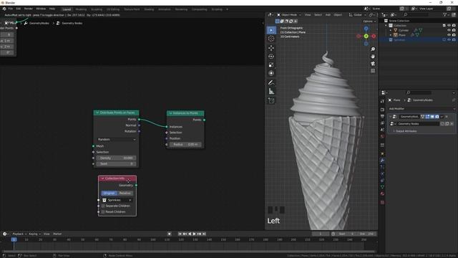Select the Relative transform space option
This screenshot has width=458, height=258.
coord(125,193)
